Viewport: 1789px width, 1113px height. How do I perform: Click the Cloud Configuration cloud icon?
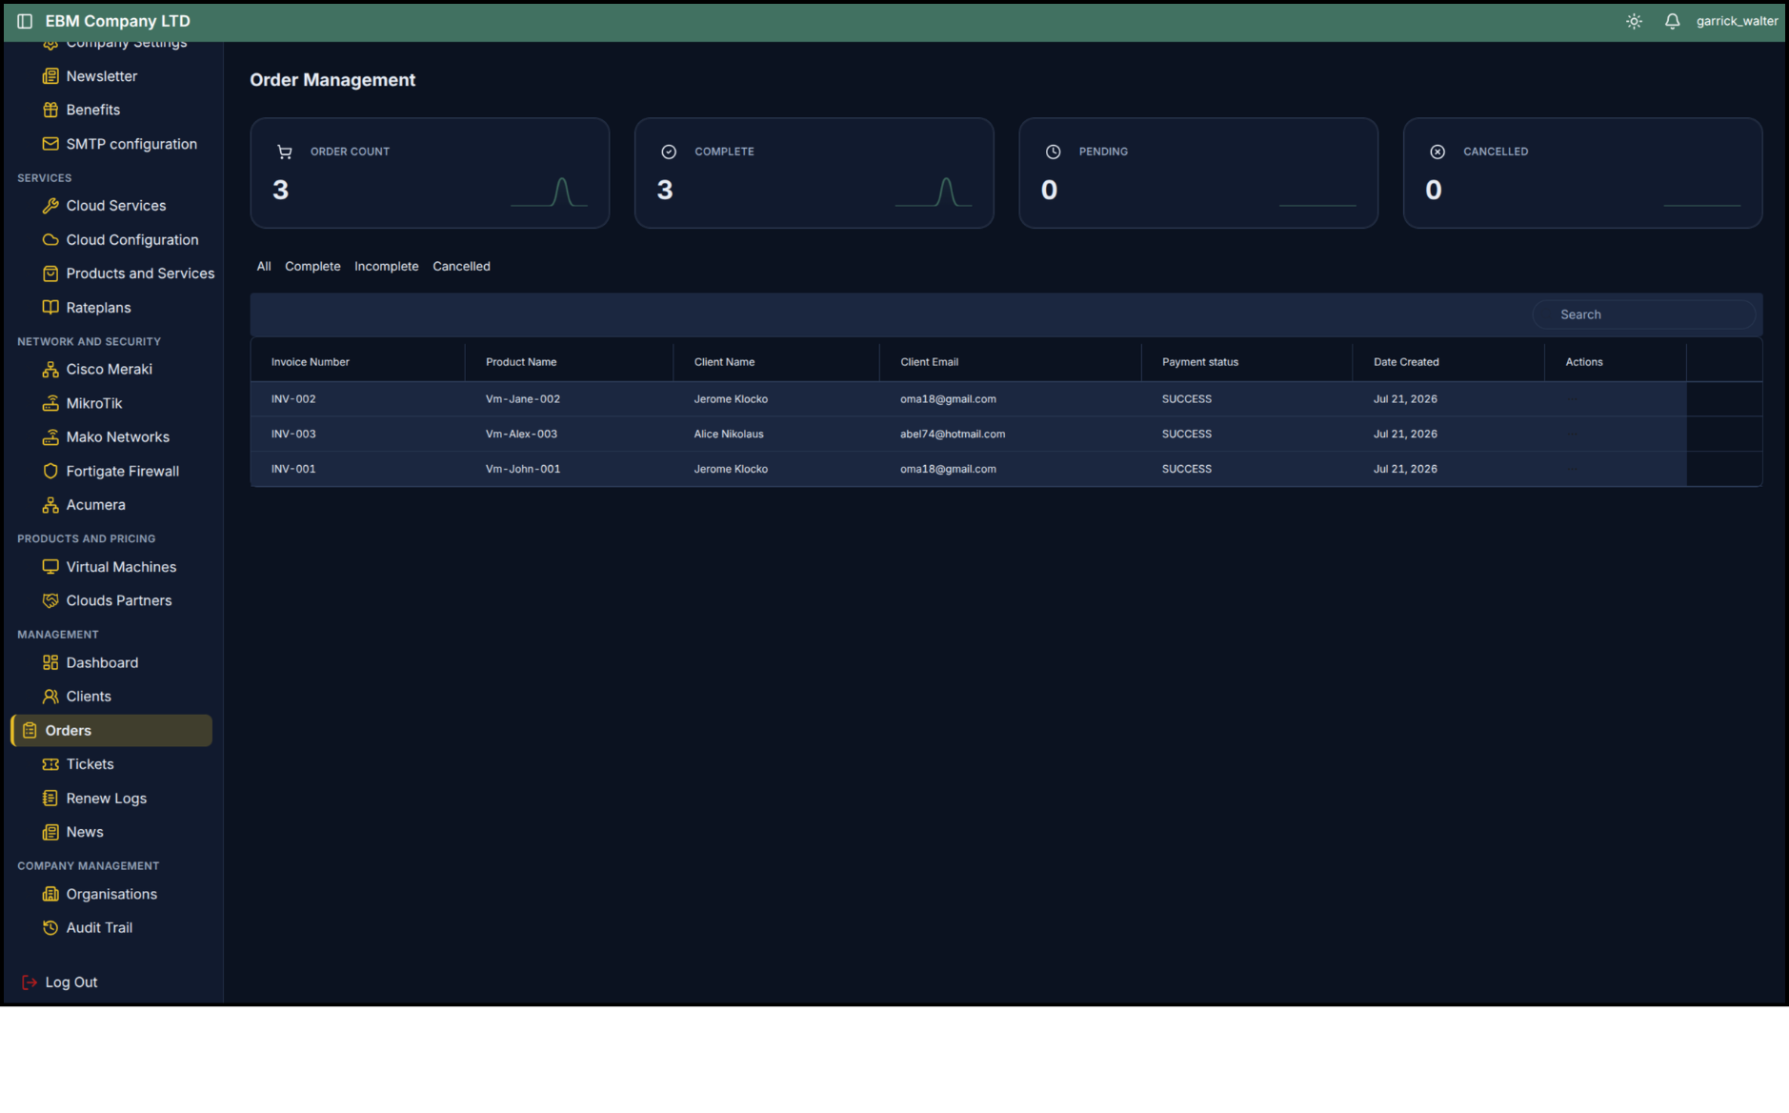tap(50, 240)
